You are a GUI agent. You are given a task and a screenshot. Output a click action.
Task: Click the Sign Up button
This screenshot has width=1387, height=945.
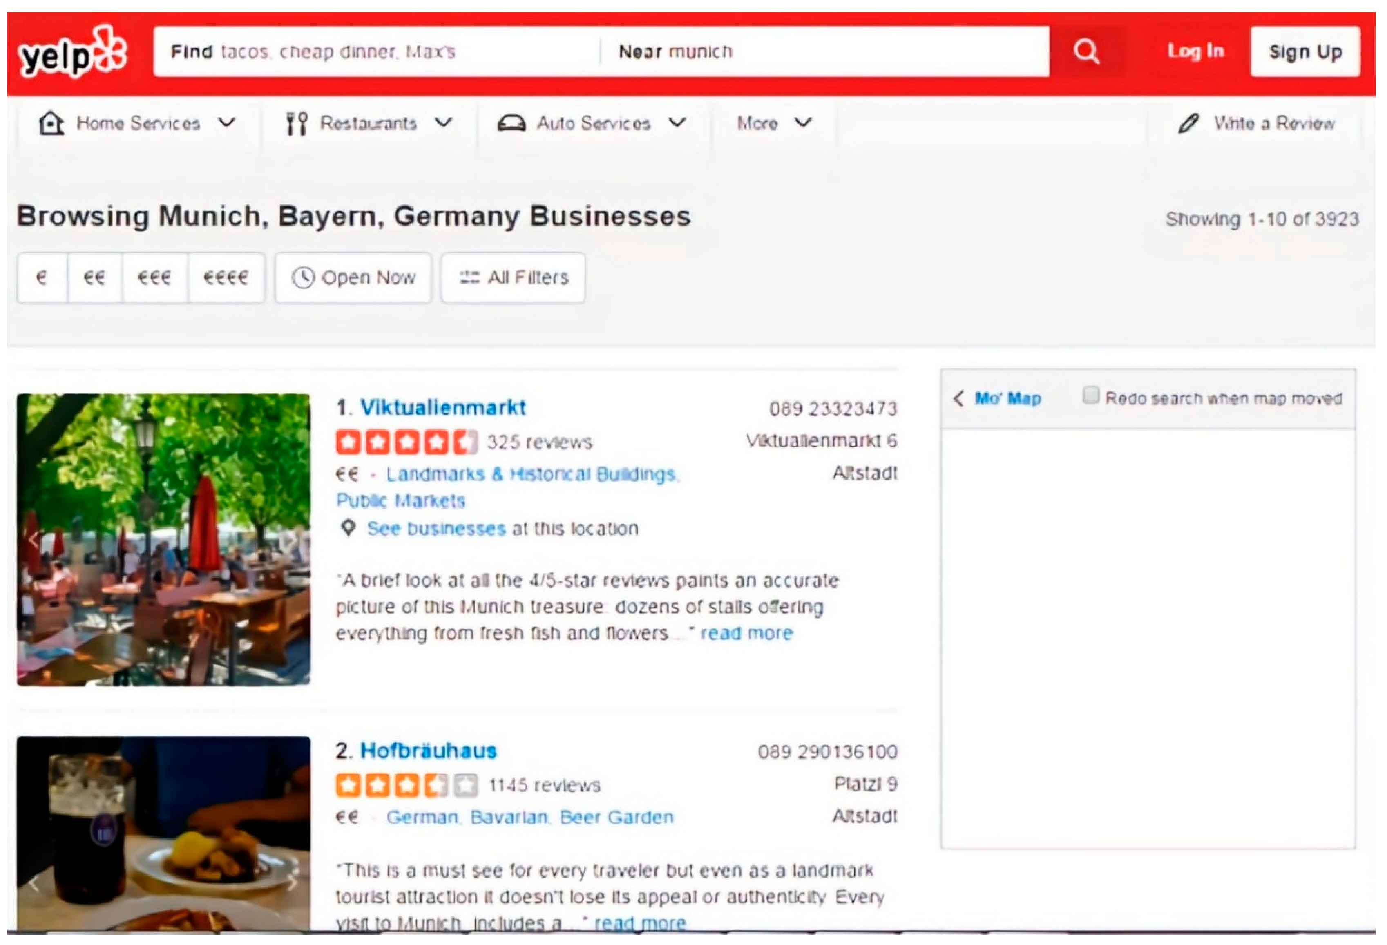pyautogui.click(x=1305, y=51)
